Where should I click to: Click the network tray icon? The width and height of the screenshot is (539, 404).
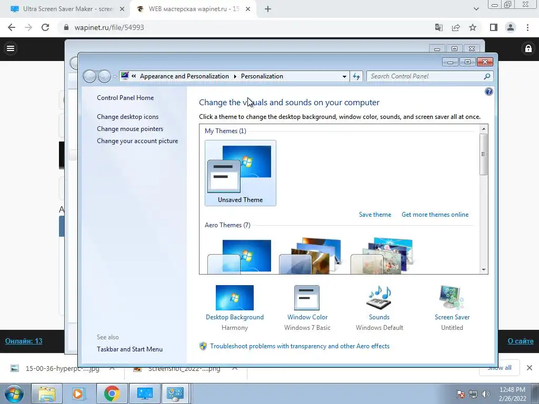click(473, 394)
